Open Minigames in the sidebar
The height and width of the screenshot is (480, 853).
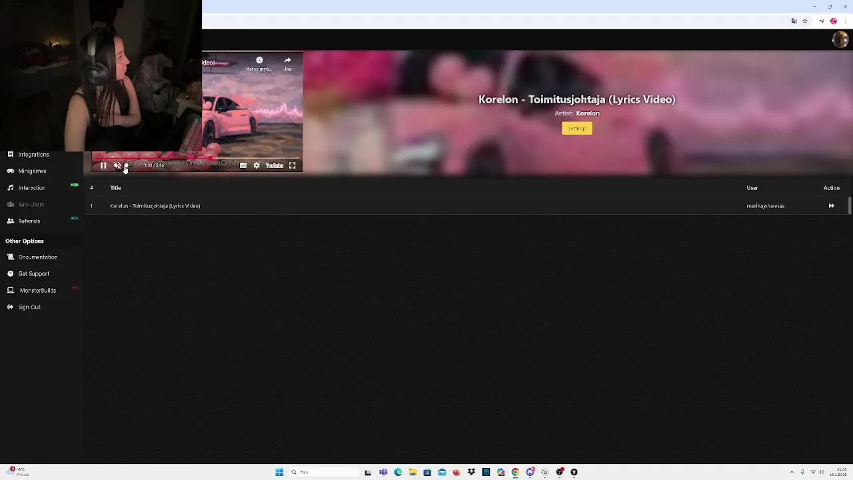click(32, 171)
